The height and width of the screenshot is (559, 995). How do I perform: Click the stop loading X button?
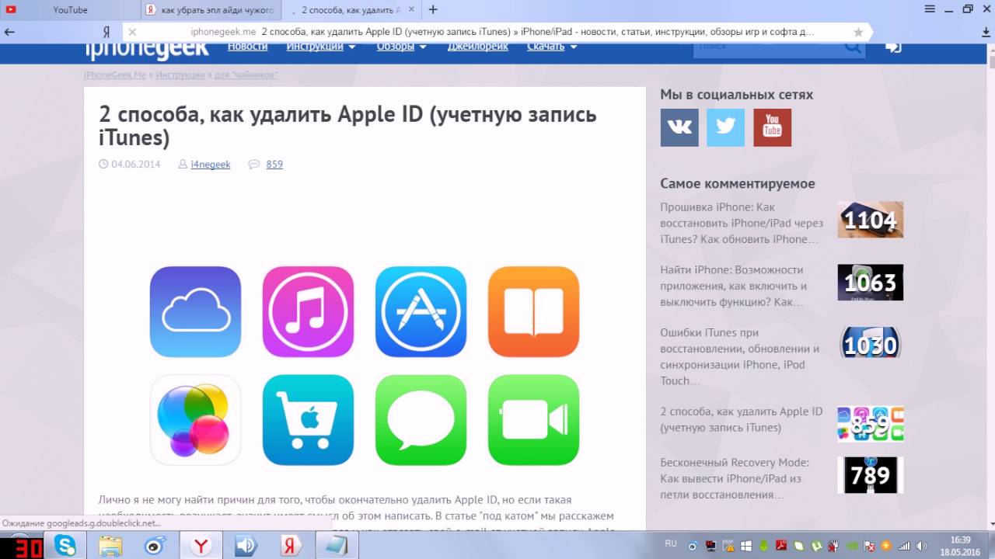click(132, 32)
